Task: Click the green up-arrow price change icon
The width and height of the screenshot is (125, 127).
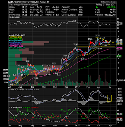Action: [97, 7]
